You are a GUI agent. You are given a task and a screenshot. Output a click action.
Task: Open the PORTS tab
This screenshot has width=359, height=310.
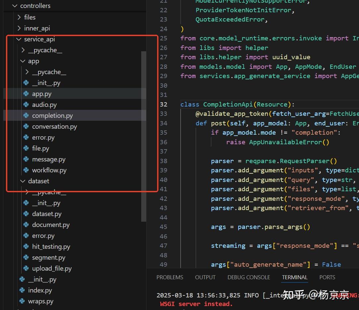327,277
